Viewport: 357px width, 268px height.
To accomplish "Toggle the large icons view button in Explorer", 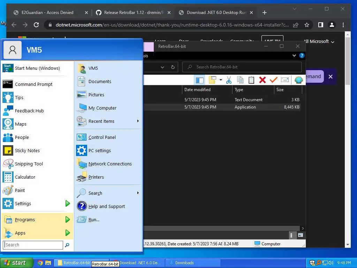I will click(300, 235).
